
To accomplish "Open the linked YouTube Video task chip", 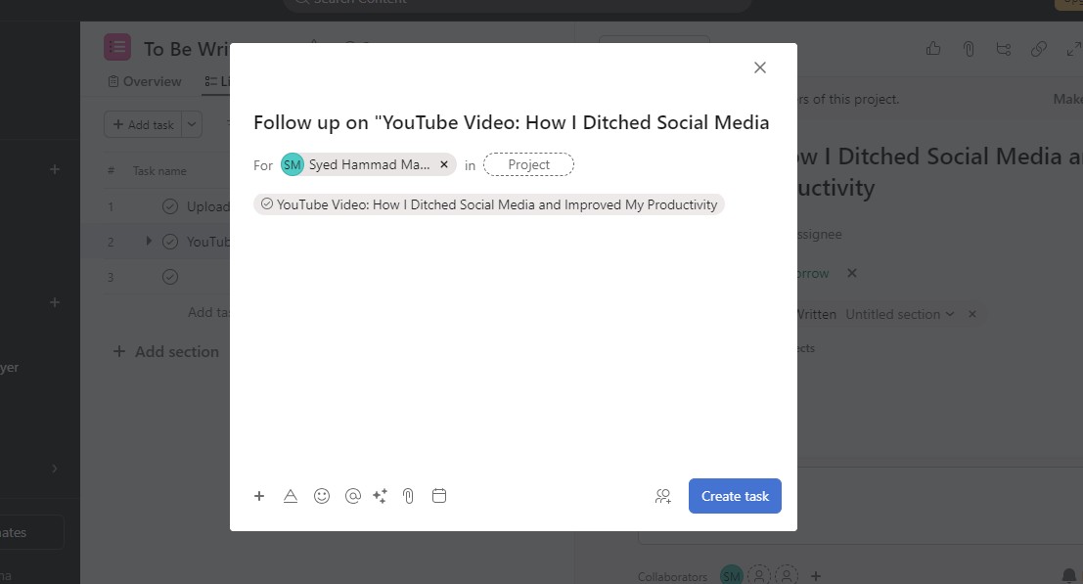I will coord(489,204).
